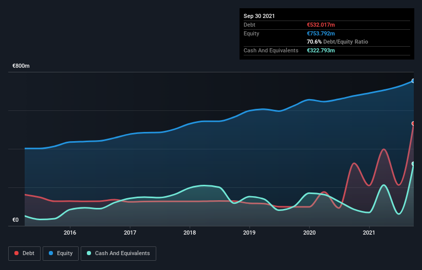Screen dimensions: 422x270
Task: Click the €800m y-axis label
Action: click(21, 66)
